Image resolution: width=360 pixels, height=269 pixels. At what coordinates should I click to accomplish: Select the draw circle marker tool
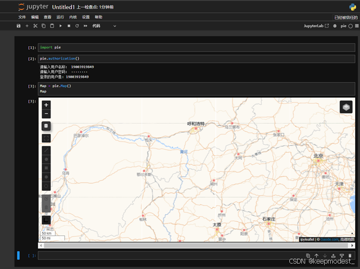46,186
